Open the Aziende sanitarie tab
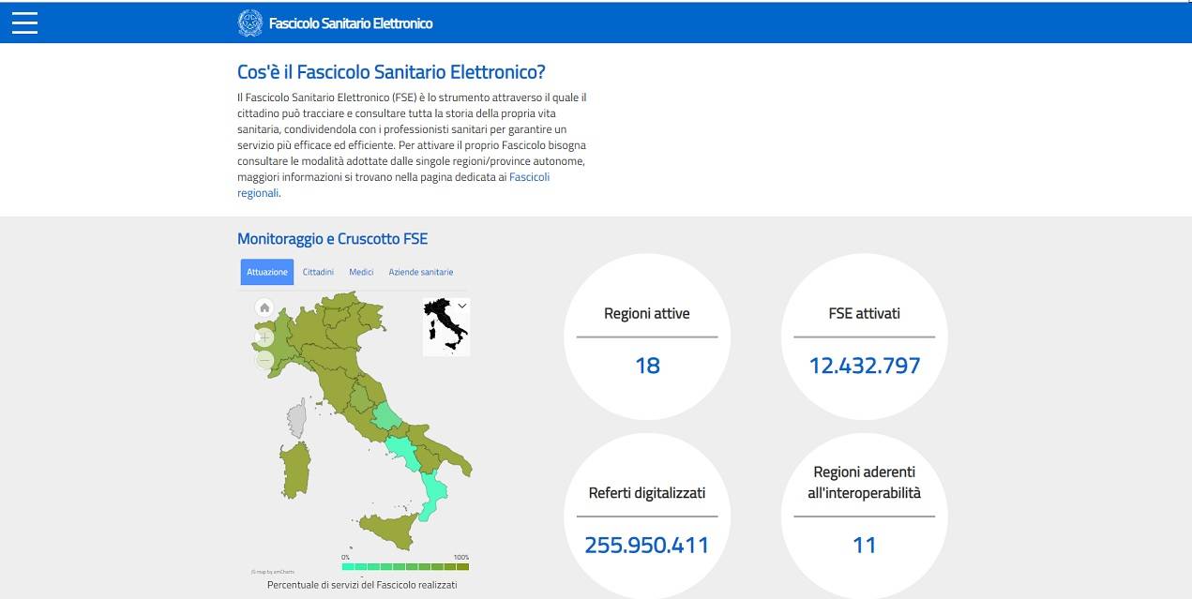Screen dimensions: 1192x599 (420, 271)
